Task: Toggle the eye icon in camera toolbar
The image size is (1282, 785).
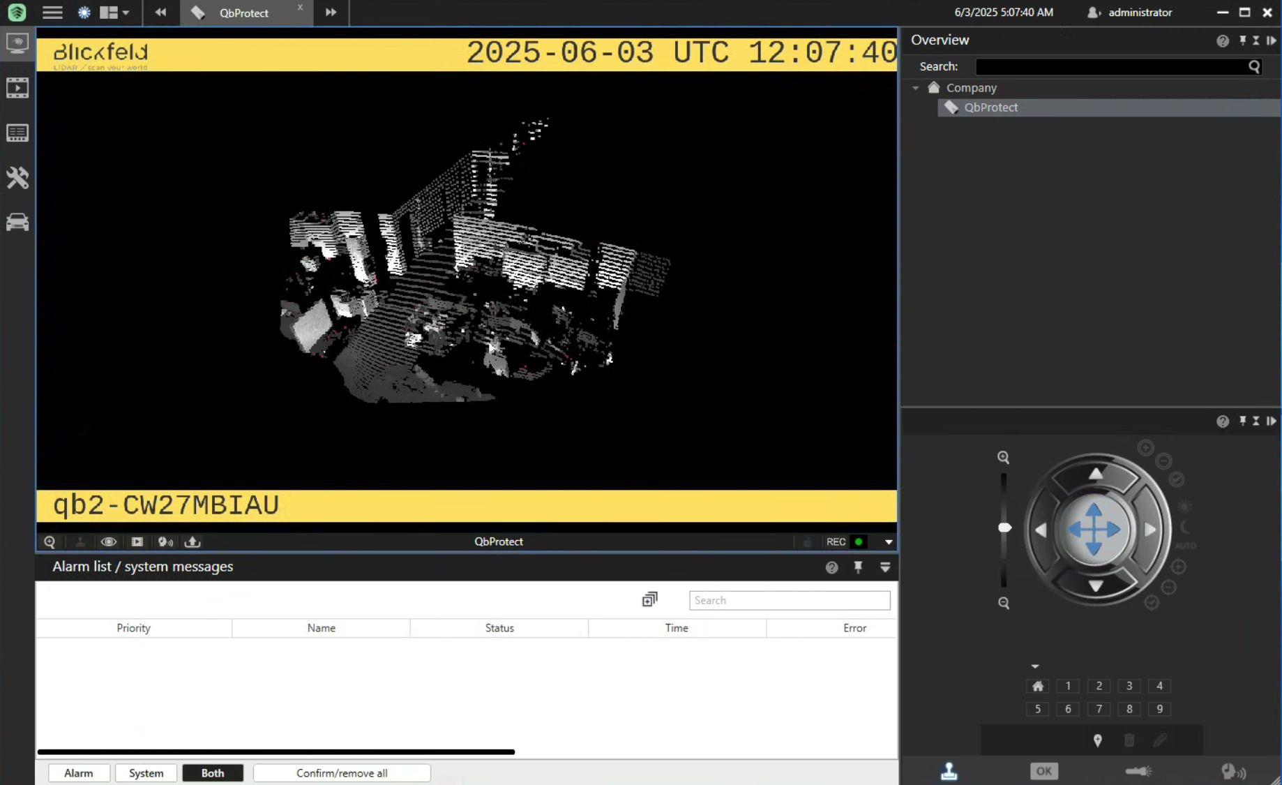Action: pyautogui.click(x=108, y=541)
